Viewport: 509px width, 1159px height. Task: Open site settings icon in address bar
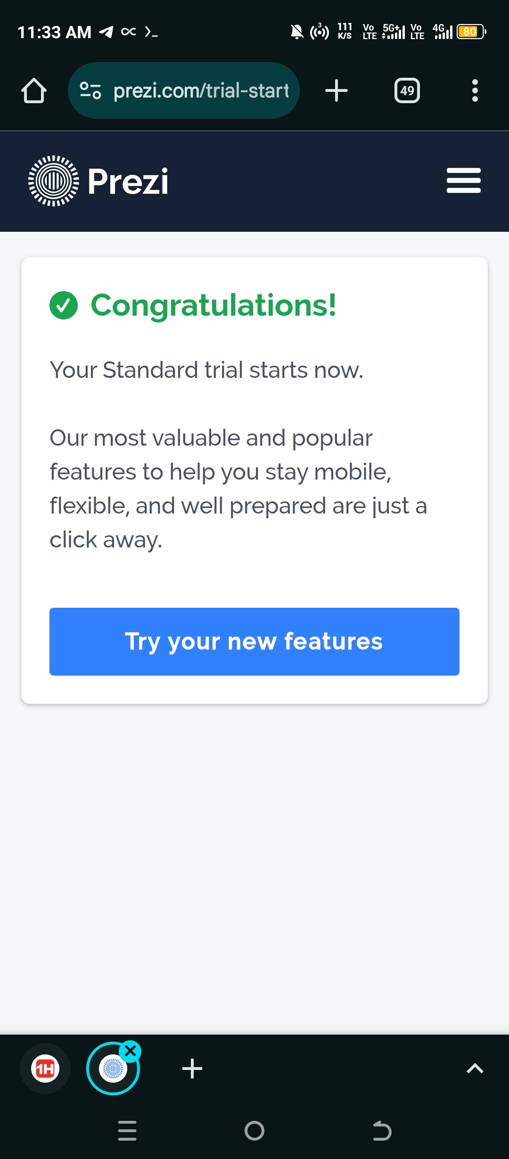[x=90, y=90]
